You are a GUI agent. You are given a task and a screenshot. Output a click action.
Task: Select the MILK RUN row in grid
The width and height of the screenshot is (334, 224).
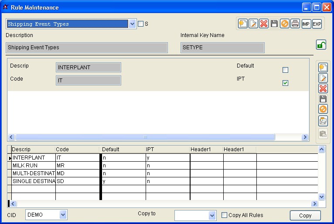[33, 166]
